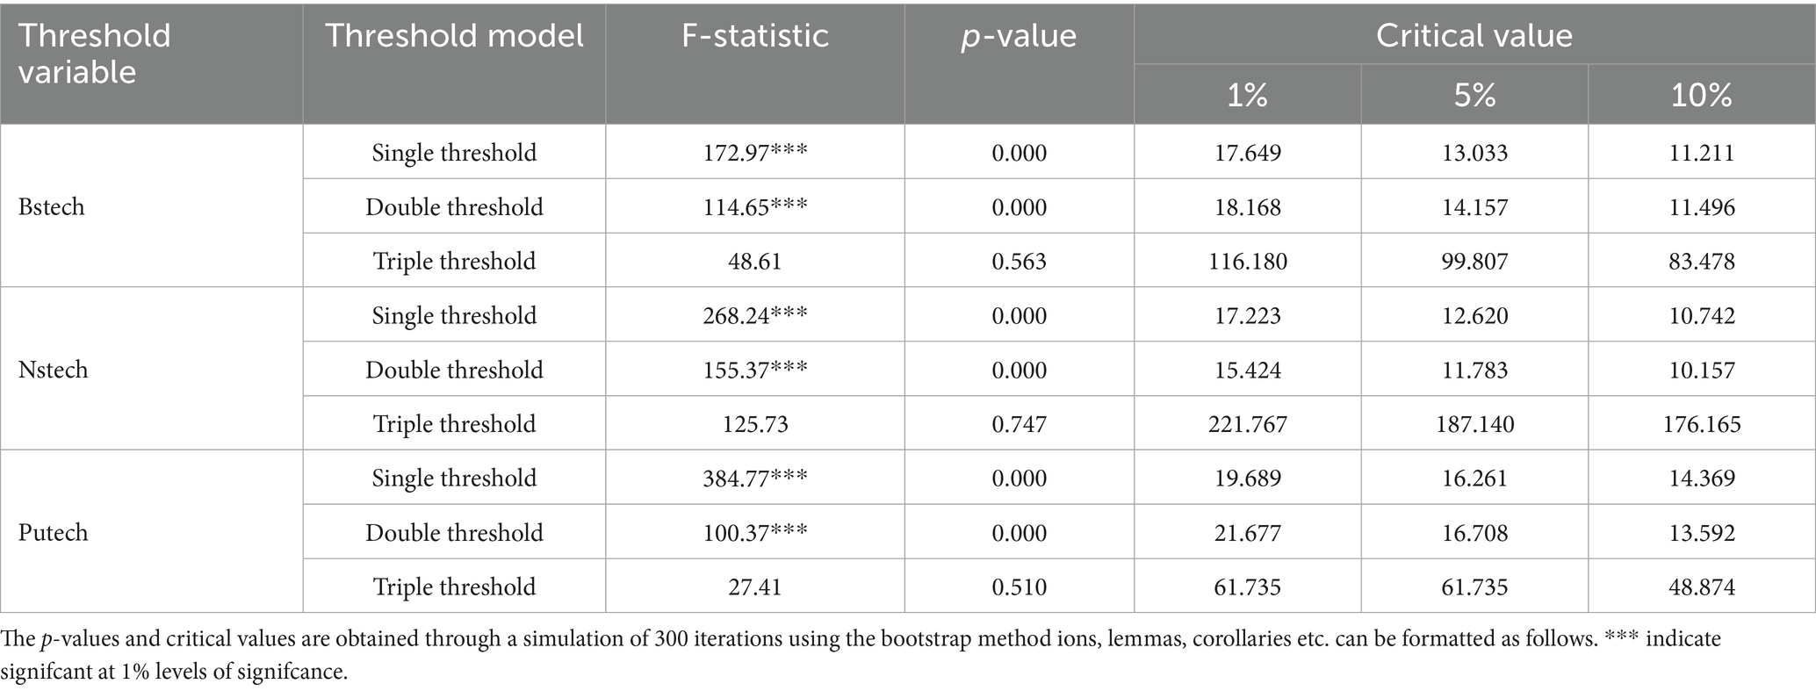Select the 1% critical value subheader

coord(1247,95)
